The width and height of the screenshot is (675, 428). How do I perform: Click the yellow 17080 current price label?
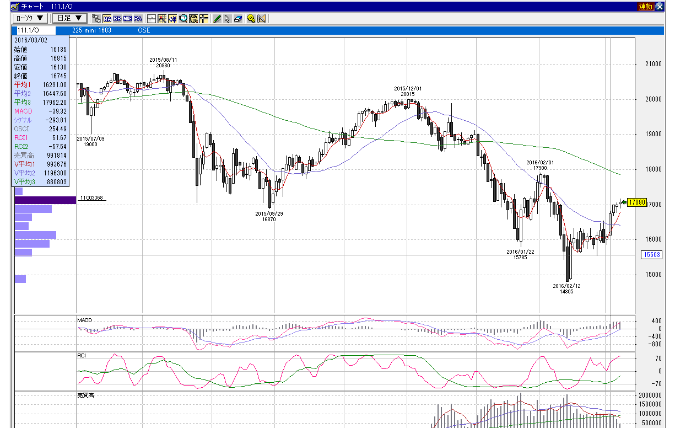coord(636,202)
